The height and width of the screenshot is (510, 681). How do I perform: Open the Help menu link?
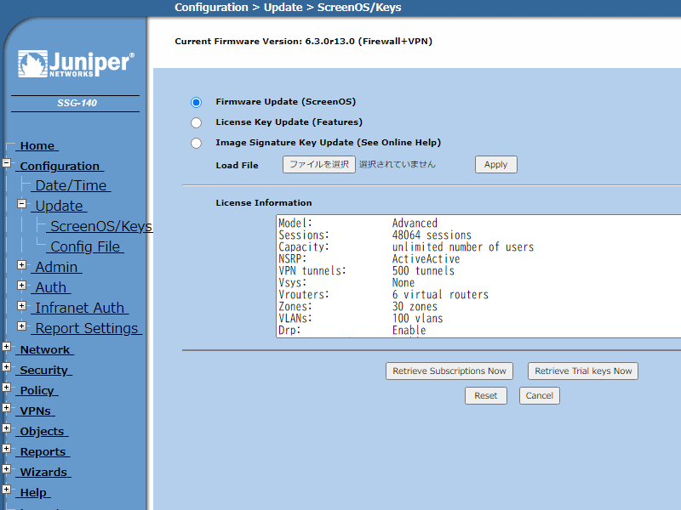(x=33, y=492)
